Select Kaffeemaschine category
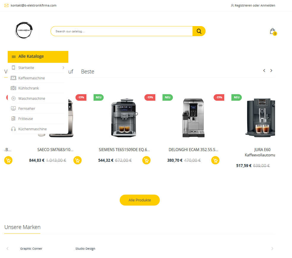Image resolution: width=292 pixels, height=258 pixels. (31, 78)
